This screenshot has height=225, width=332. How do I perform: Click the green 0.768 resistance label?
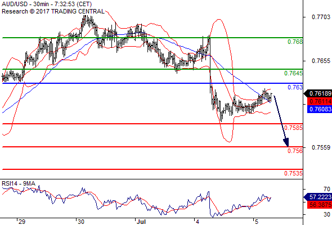(x=295, y=42)
